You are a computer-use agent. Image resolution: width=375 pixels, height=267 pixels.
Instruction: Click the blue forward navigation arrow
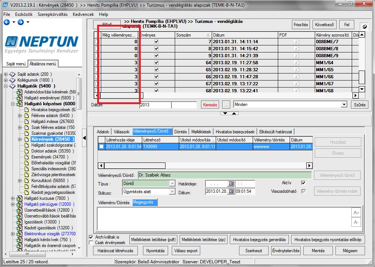[x=21, y=22]
